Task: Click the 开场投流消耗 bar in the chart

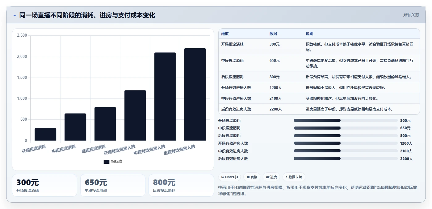Action: 45,135
